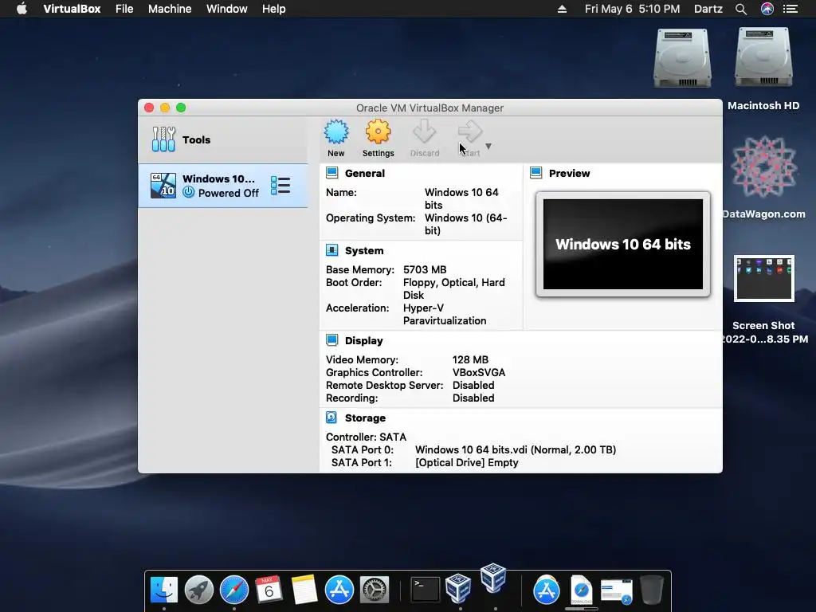Click Hyper-V acceleration text
Image resolution: width=816 pixels, height=612 pixels.
(x=445, y=314)
